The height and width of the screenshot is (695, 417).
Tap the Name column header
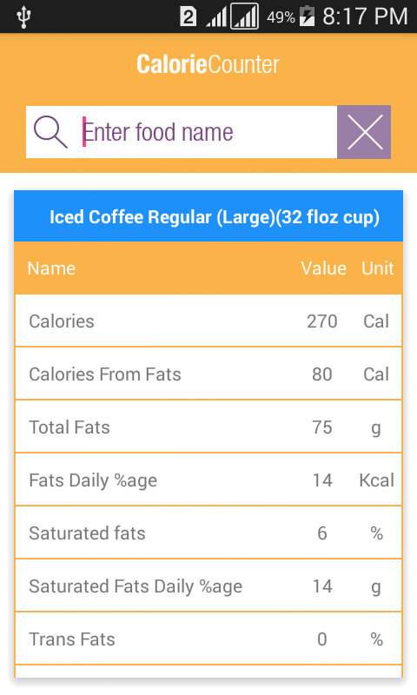point(51,268)
